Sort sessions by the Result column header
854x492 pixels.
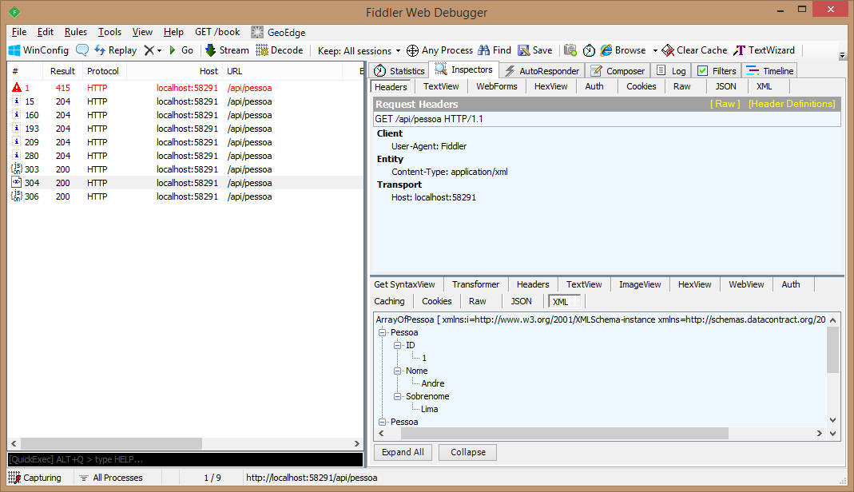click(x=62, y=71)
